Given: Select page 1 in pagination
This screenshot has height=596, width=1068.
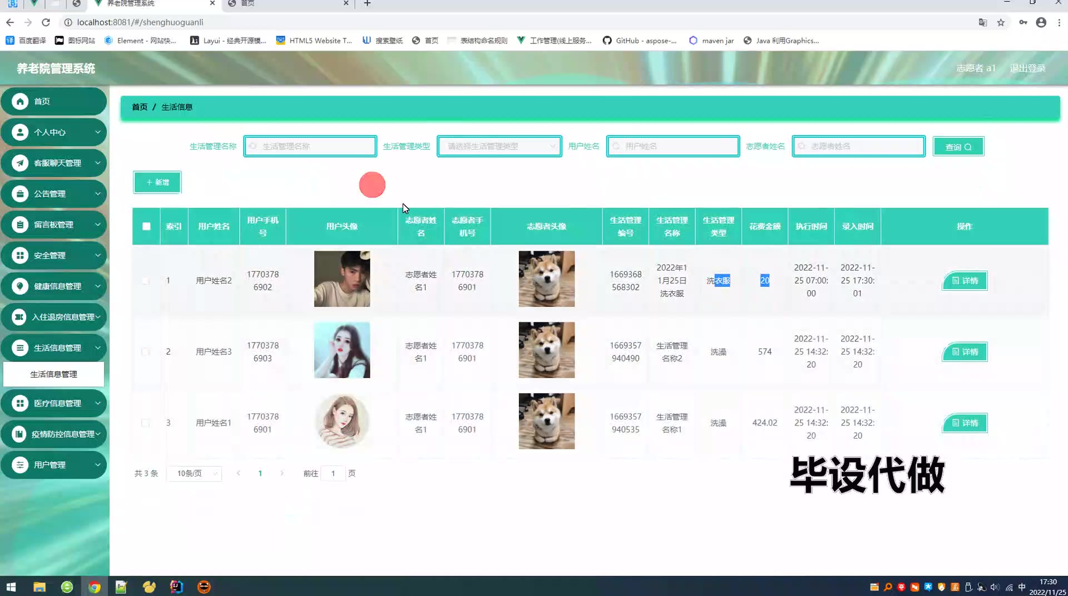Looking at the screenshot, I should (260, 474).
